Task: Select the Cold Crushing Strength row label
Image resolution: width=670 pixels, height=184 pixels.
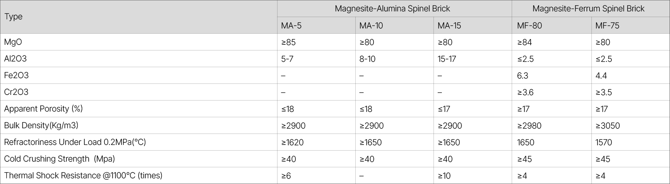Action: 59,159
